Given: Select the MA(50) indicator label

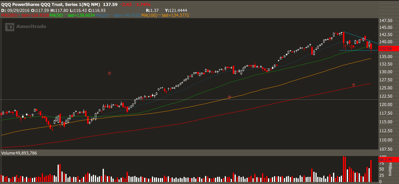Looking at the screenshot, I should (x=72, y=15).
